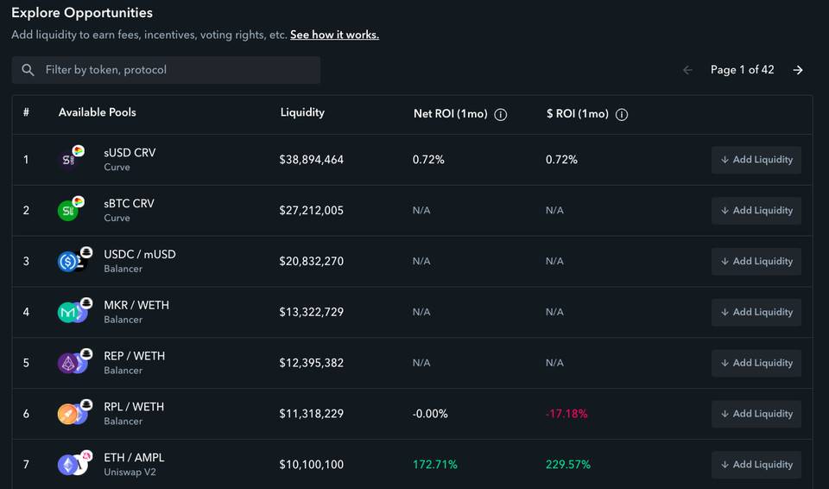Click the MKR / WETH token icon
This screenshot has height=489, width=829.
pos(74,310)
